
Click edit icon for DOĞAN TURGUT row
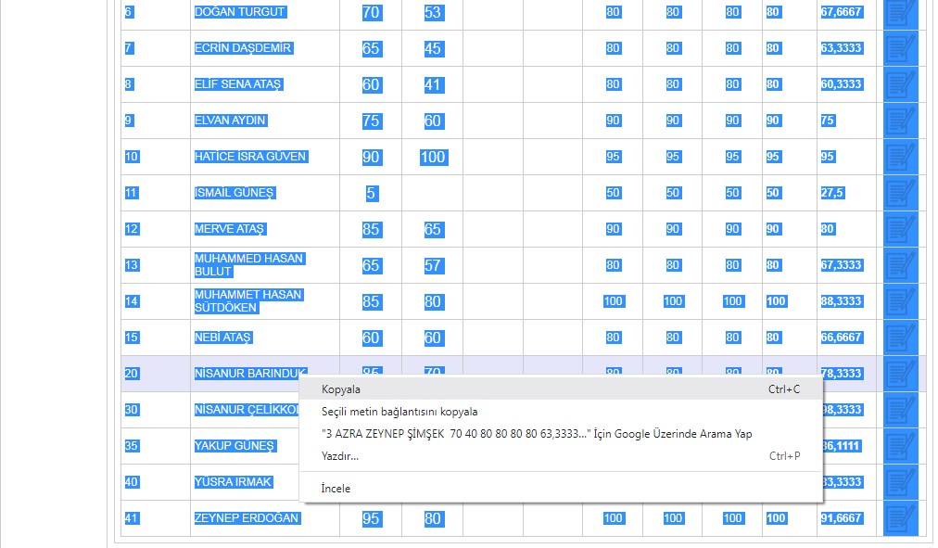click(x=899, y=13)
